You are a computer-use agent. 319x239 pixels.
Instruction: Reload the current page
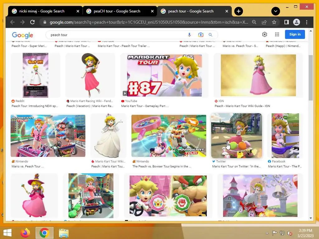(x=32, y=22)
